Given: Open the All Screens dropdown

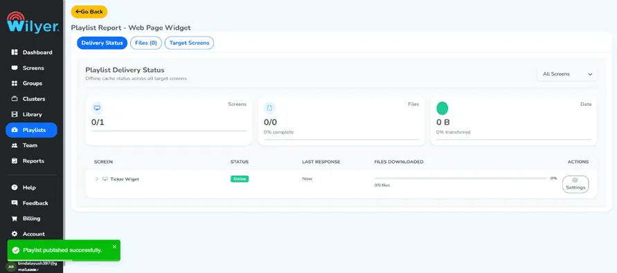Looking at the screenshot, I should coord(567,74).
